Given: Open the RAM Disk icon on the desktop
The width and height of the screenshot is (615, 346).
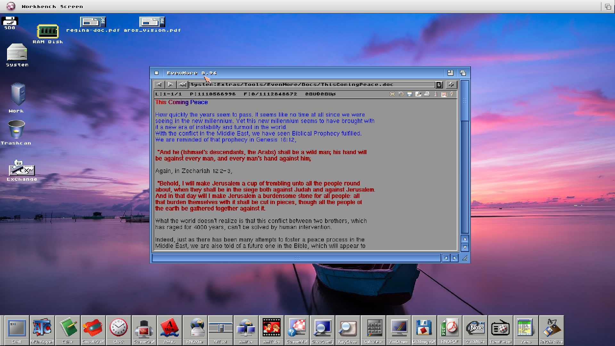Looking at the screenshot, I should (48, 32).
